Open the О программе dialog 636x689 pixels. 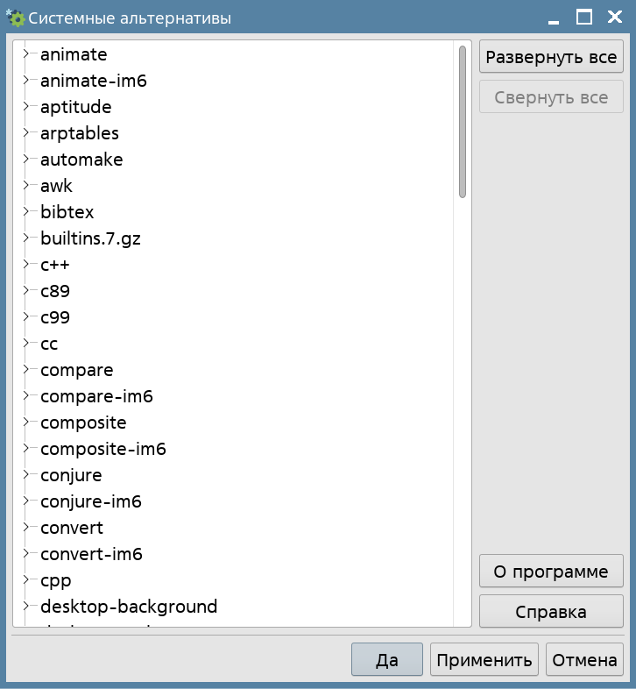click(551, 572)
